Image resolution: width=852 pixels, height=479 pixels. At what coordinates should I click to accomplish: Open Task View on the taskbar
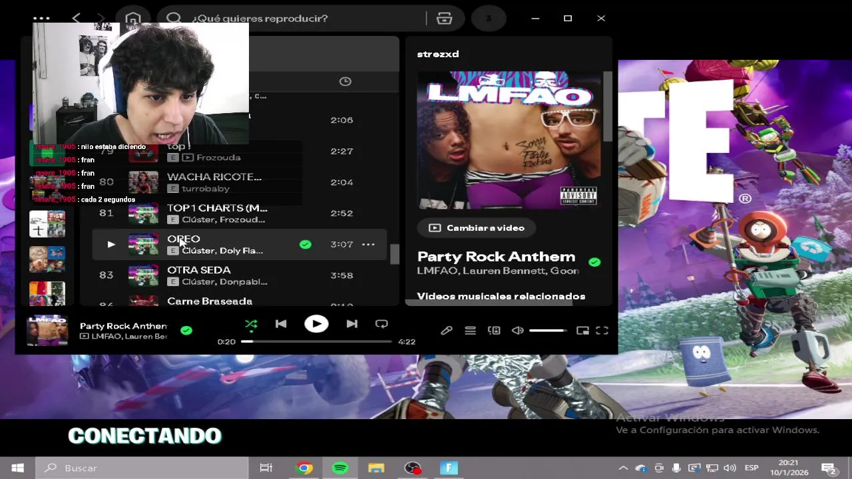coord(266,468)
